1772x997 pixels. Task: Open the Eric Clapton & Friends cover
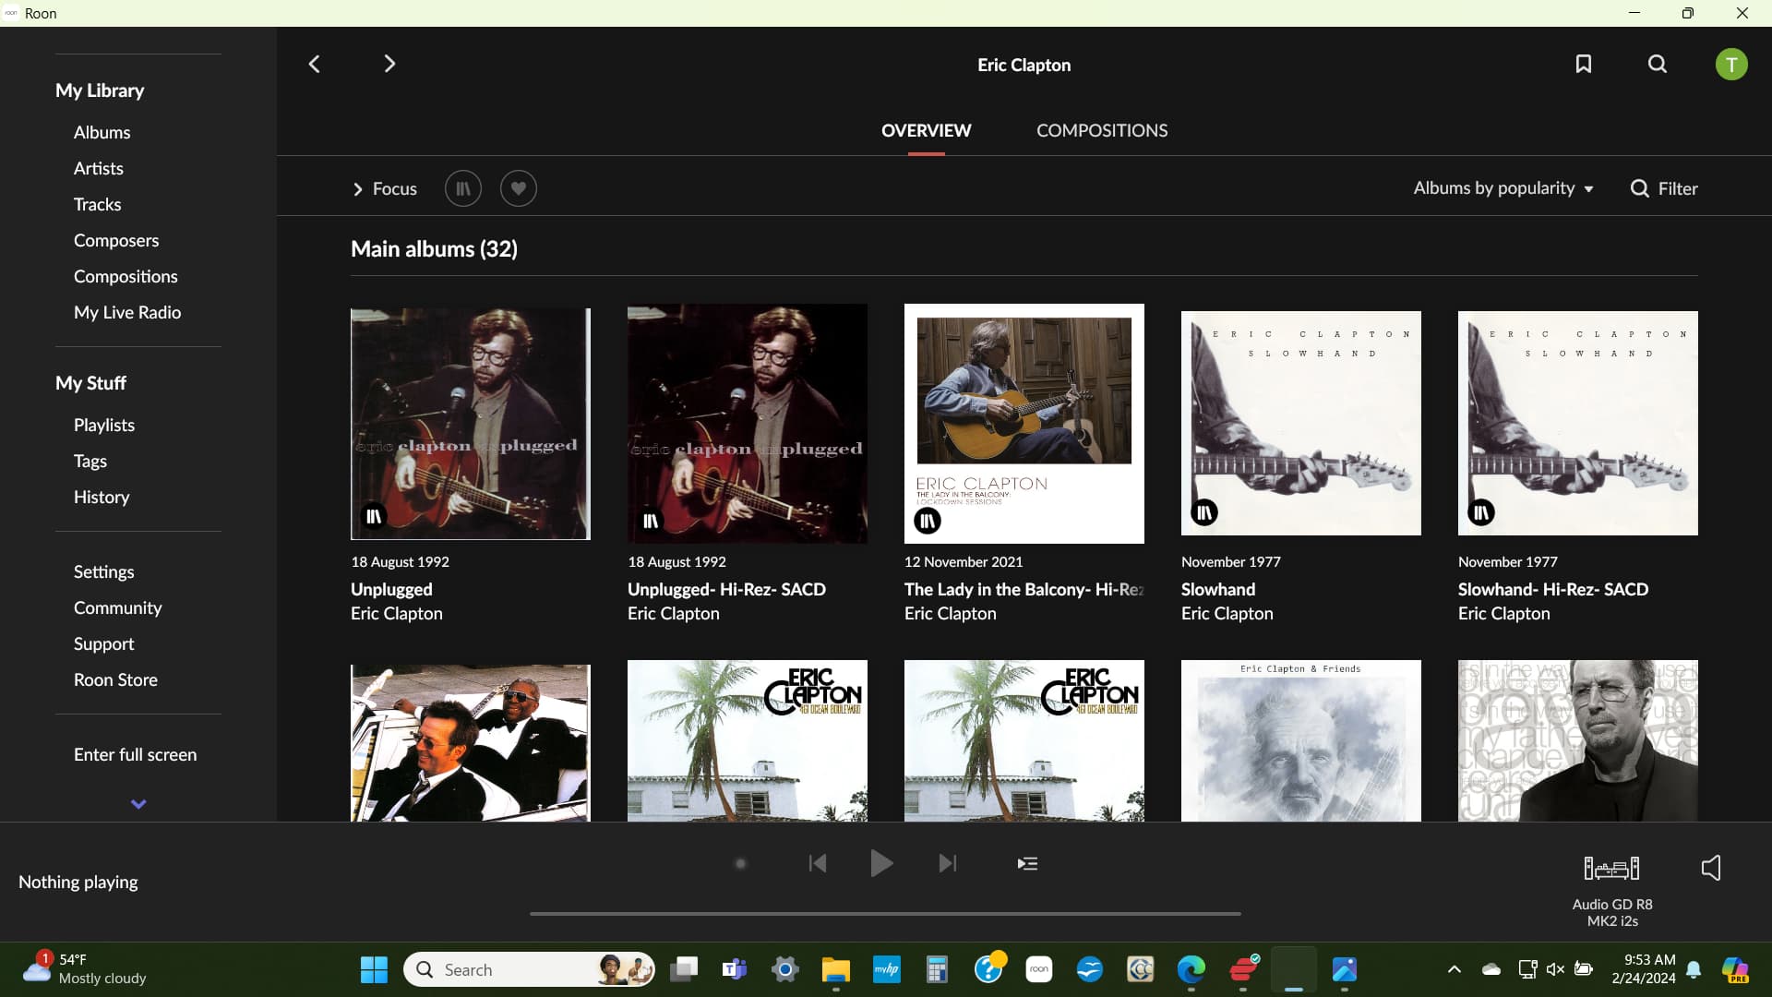click(x=1301, y=740)
